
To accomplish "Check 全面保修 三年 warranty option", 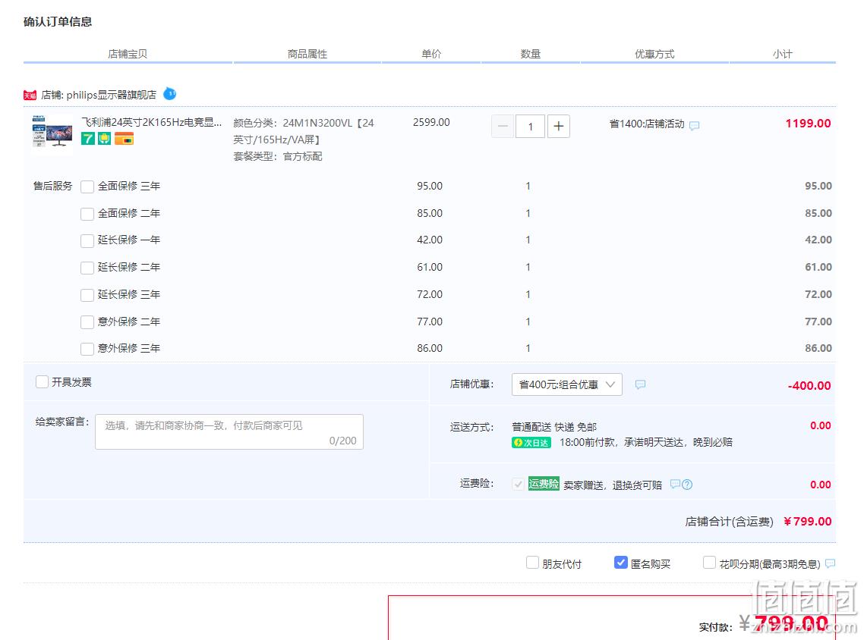I will point(87,187).
